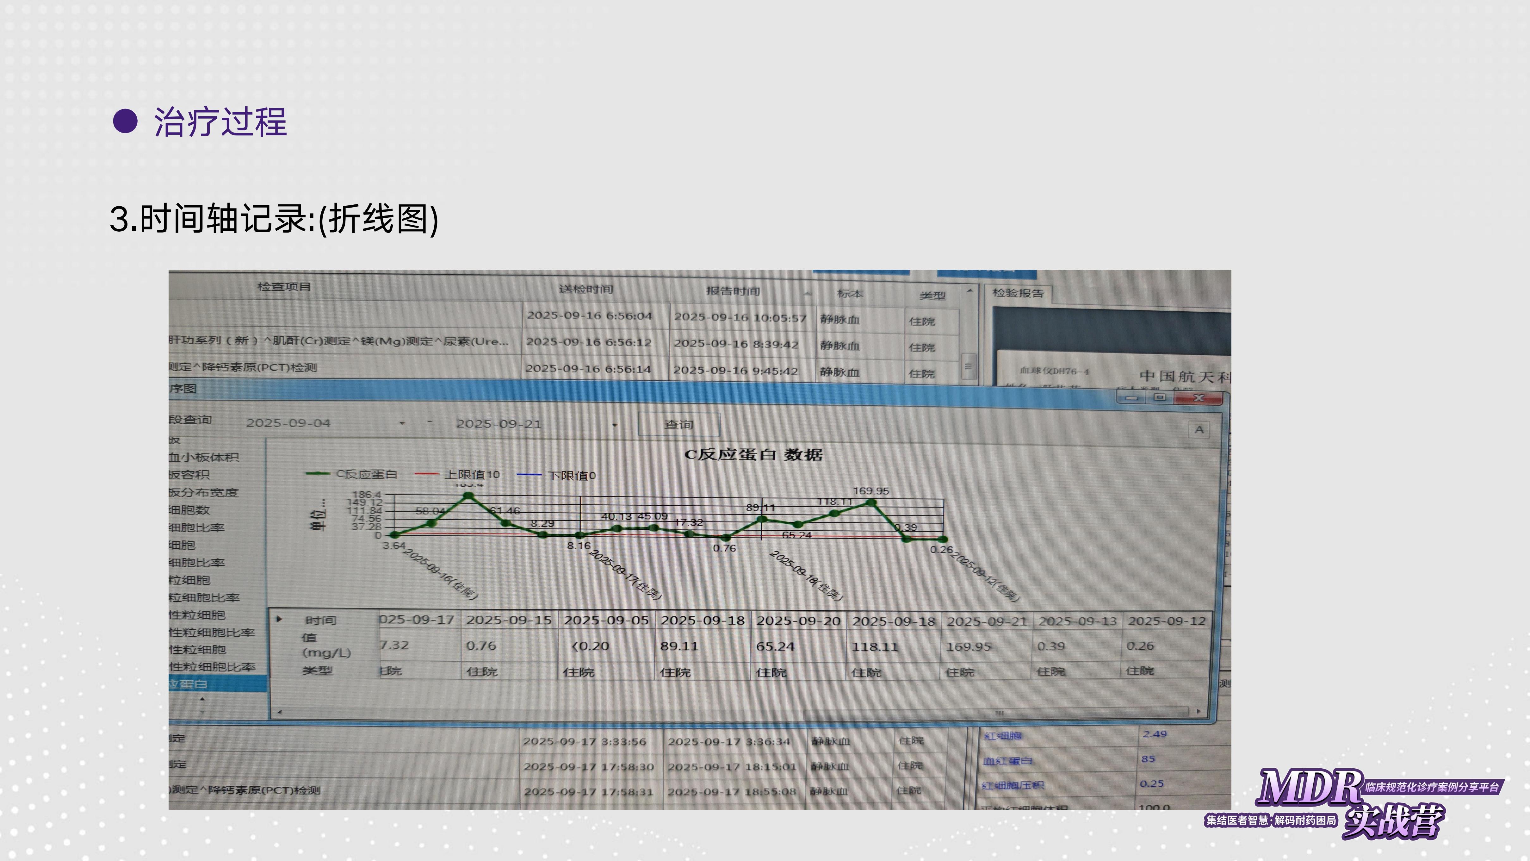Minimize the trend chart window
This screenshot has width=1530, height=861.
(1132, 397)
